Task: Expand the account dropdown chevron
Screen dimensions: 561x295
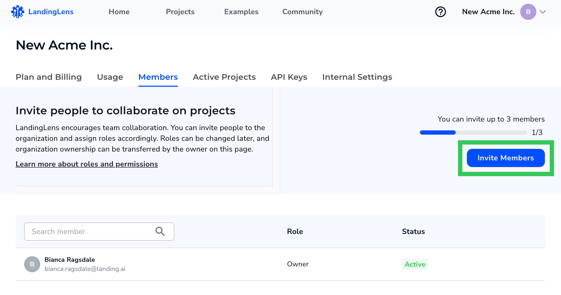Action: (x=543, y=12)
